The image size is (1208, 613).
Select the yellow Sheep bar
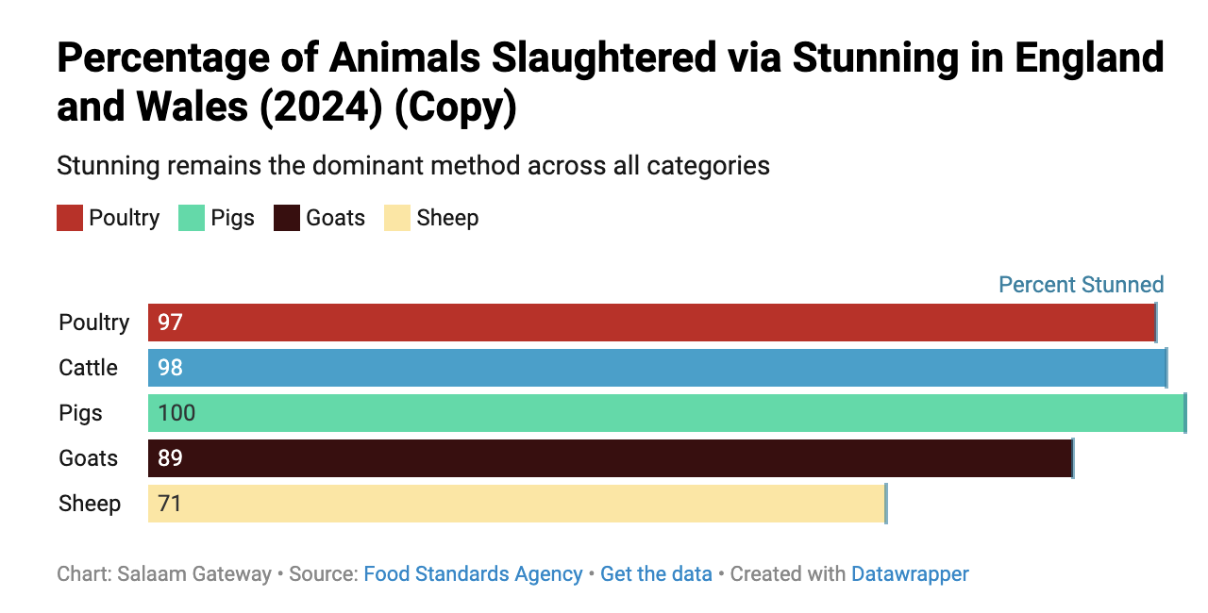pos(516,504)
